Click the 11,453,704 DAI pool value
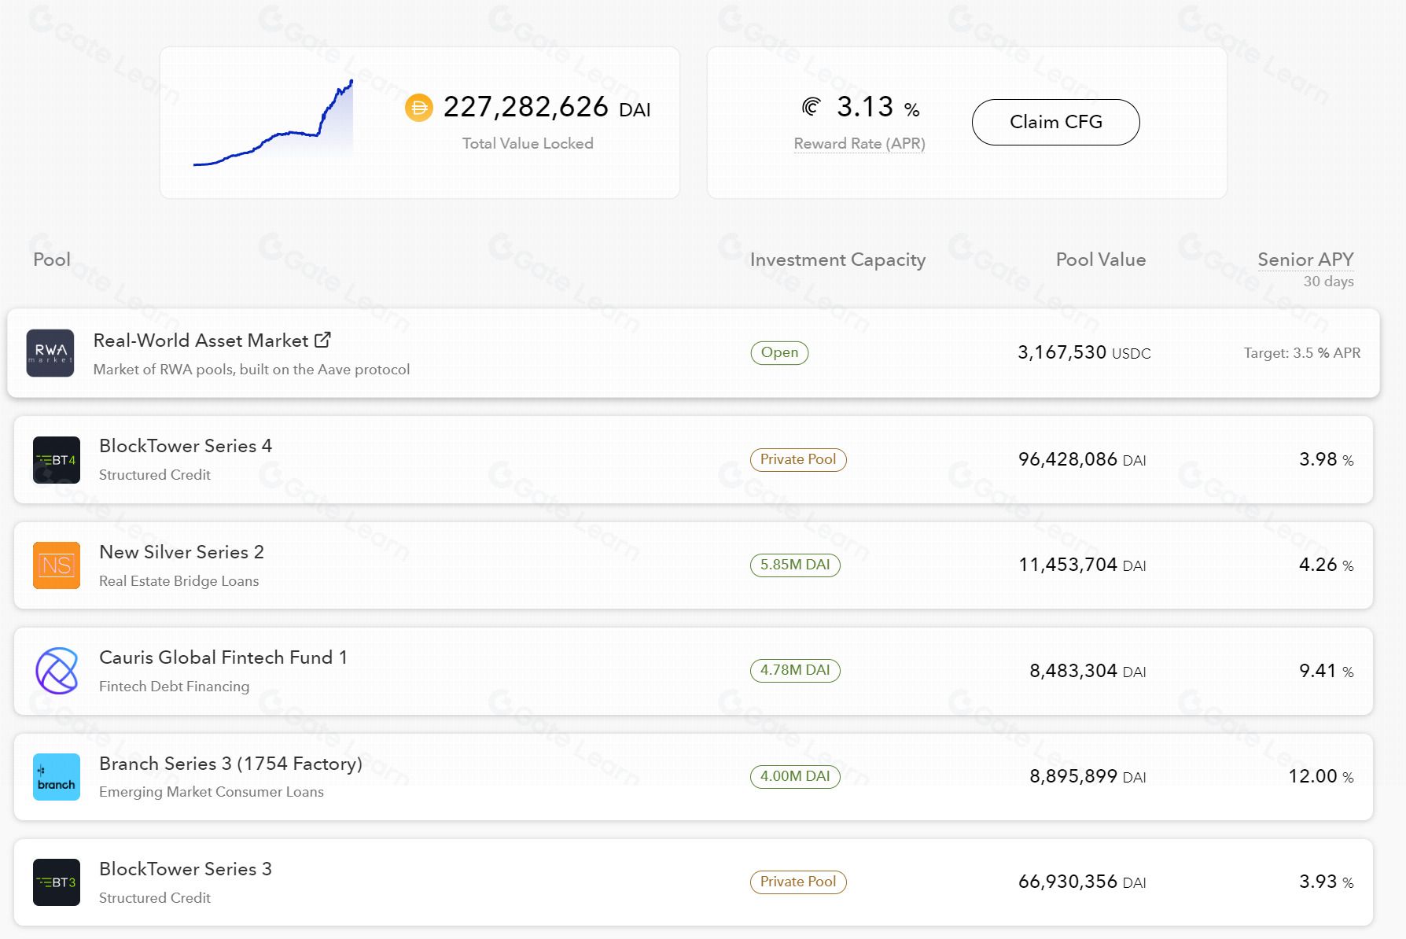The width and height of the screenshot is (1406, 939). tap(1082, 565)
